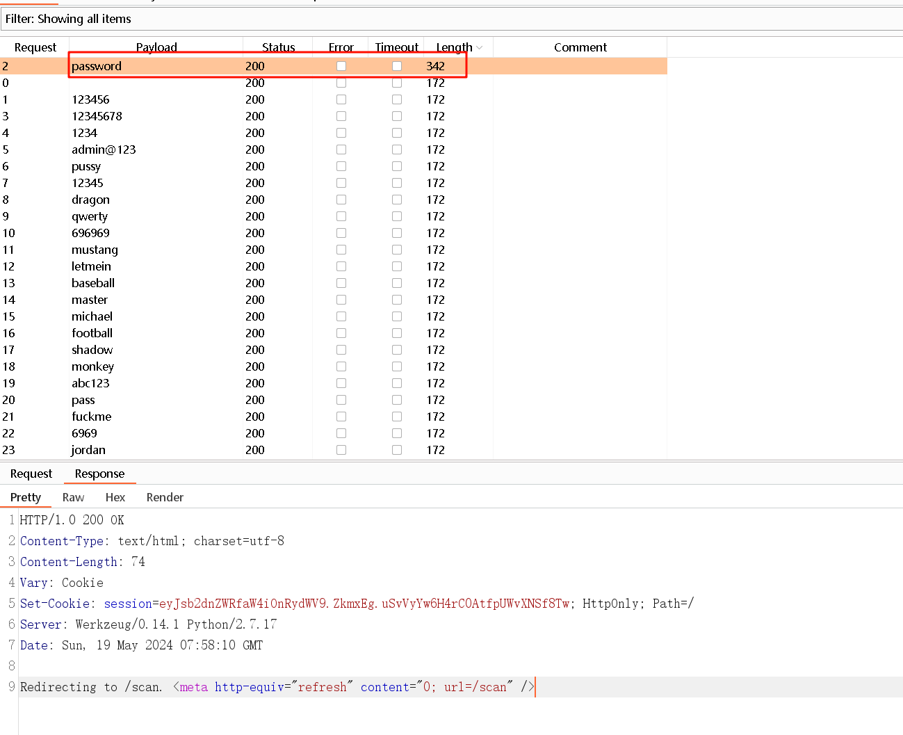The width and height of the screenshot is (903, 735).
Task: Switch to Hex view
Action: click(x=115, y=497)
